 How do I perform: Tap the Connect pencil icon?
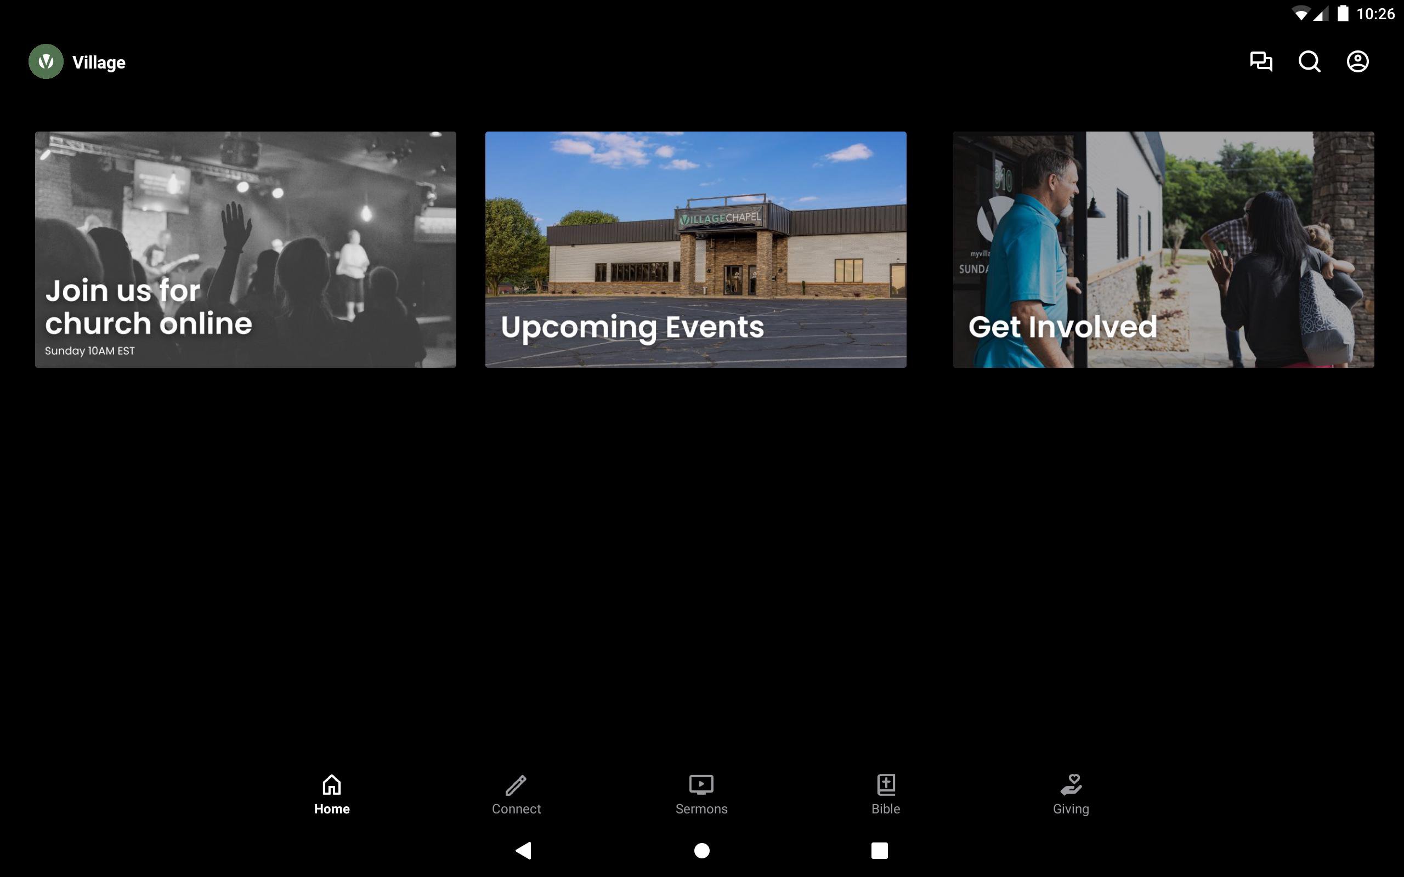[516, 784]
